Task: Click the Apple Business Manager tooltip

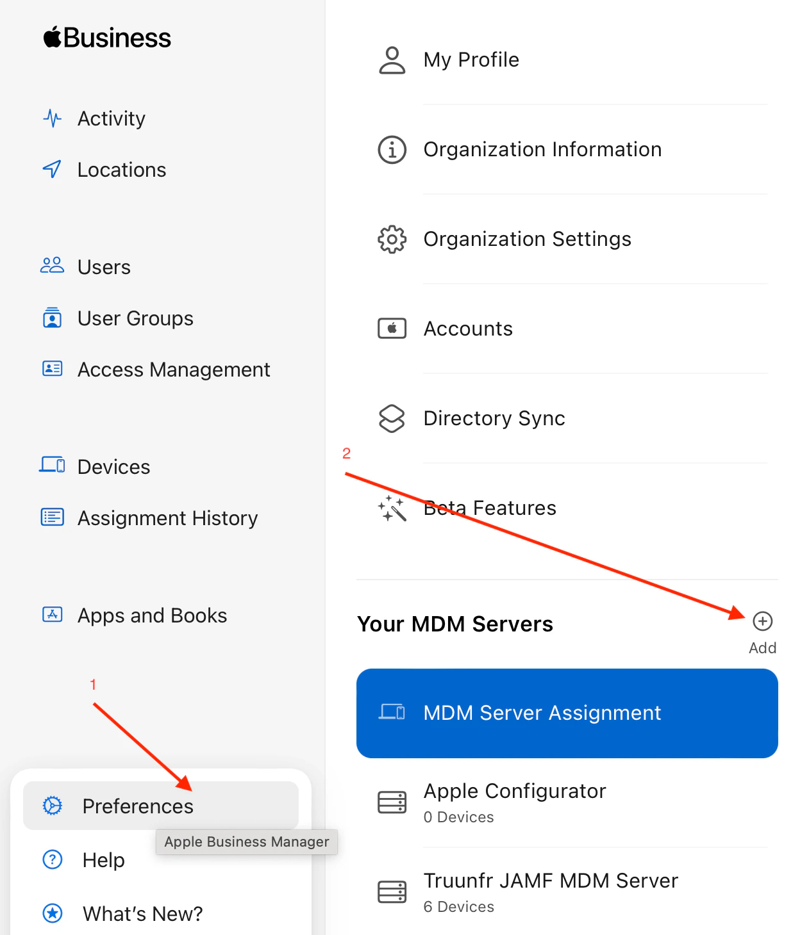Action: click(x=247, y=841)
